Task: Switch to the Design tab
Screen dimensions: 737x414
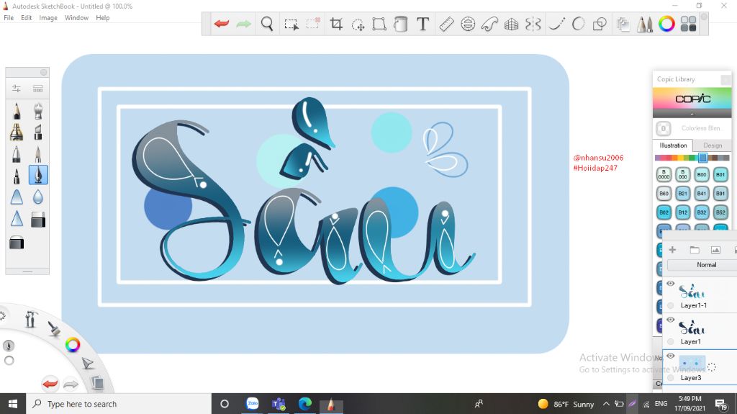Action: [712, 145]
